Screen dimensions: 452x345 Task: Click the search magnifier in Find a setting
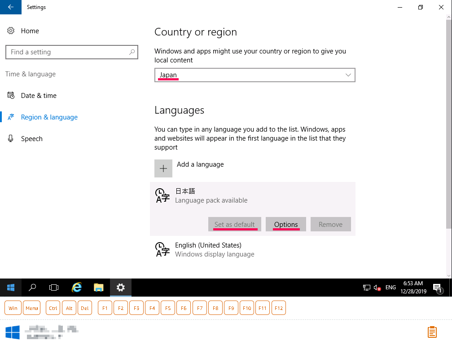tap(132, 52)
